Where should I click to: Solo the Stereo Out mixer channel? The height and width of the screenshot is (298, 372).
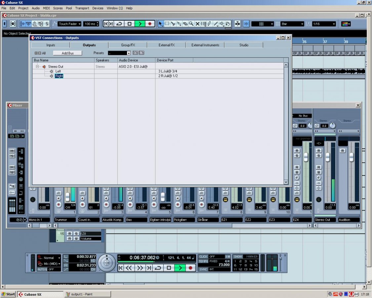click(319, 156)
